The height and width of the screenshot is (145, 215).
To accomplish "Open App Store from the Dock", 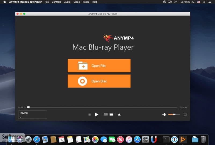I will click(137, 140).
